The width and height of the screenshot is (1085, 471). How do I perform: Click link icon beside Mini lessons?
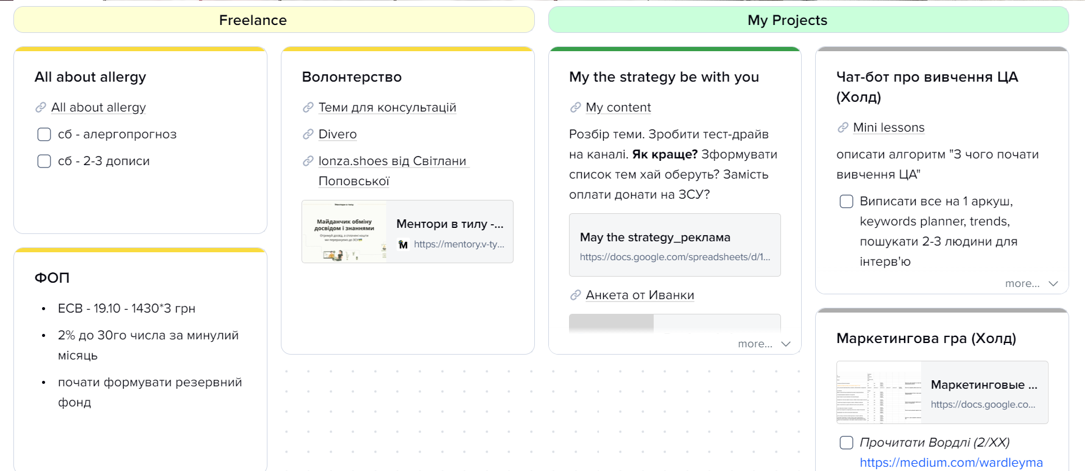(x=843, y=128)
